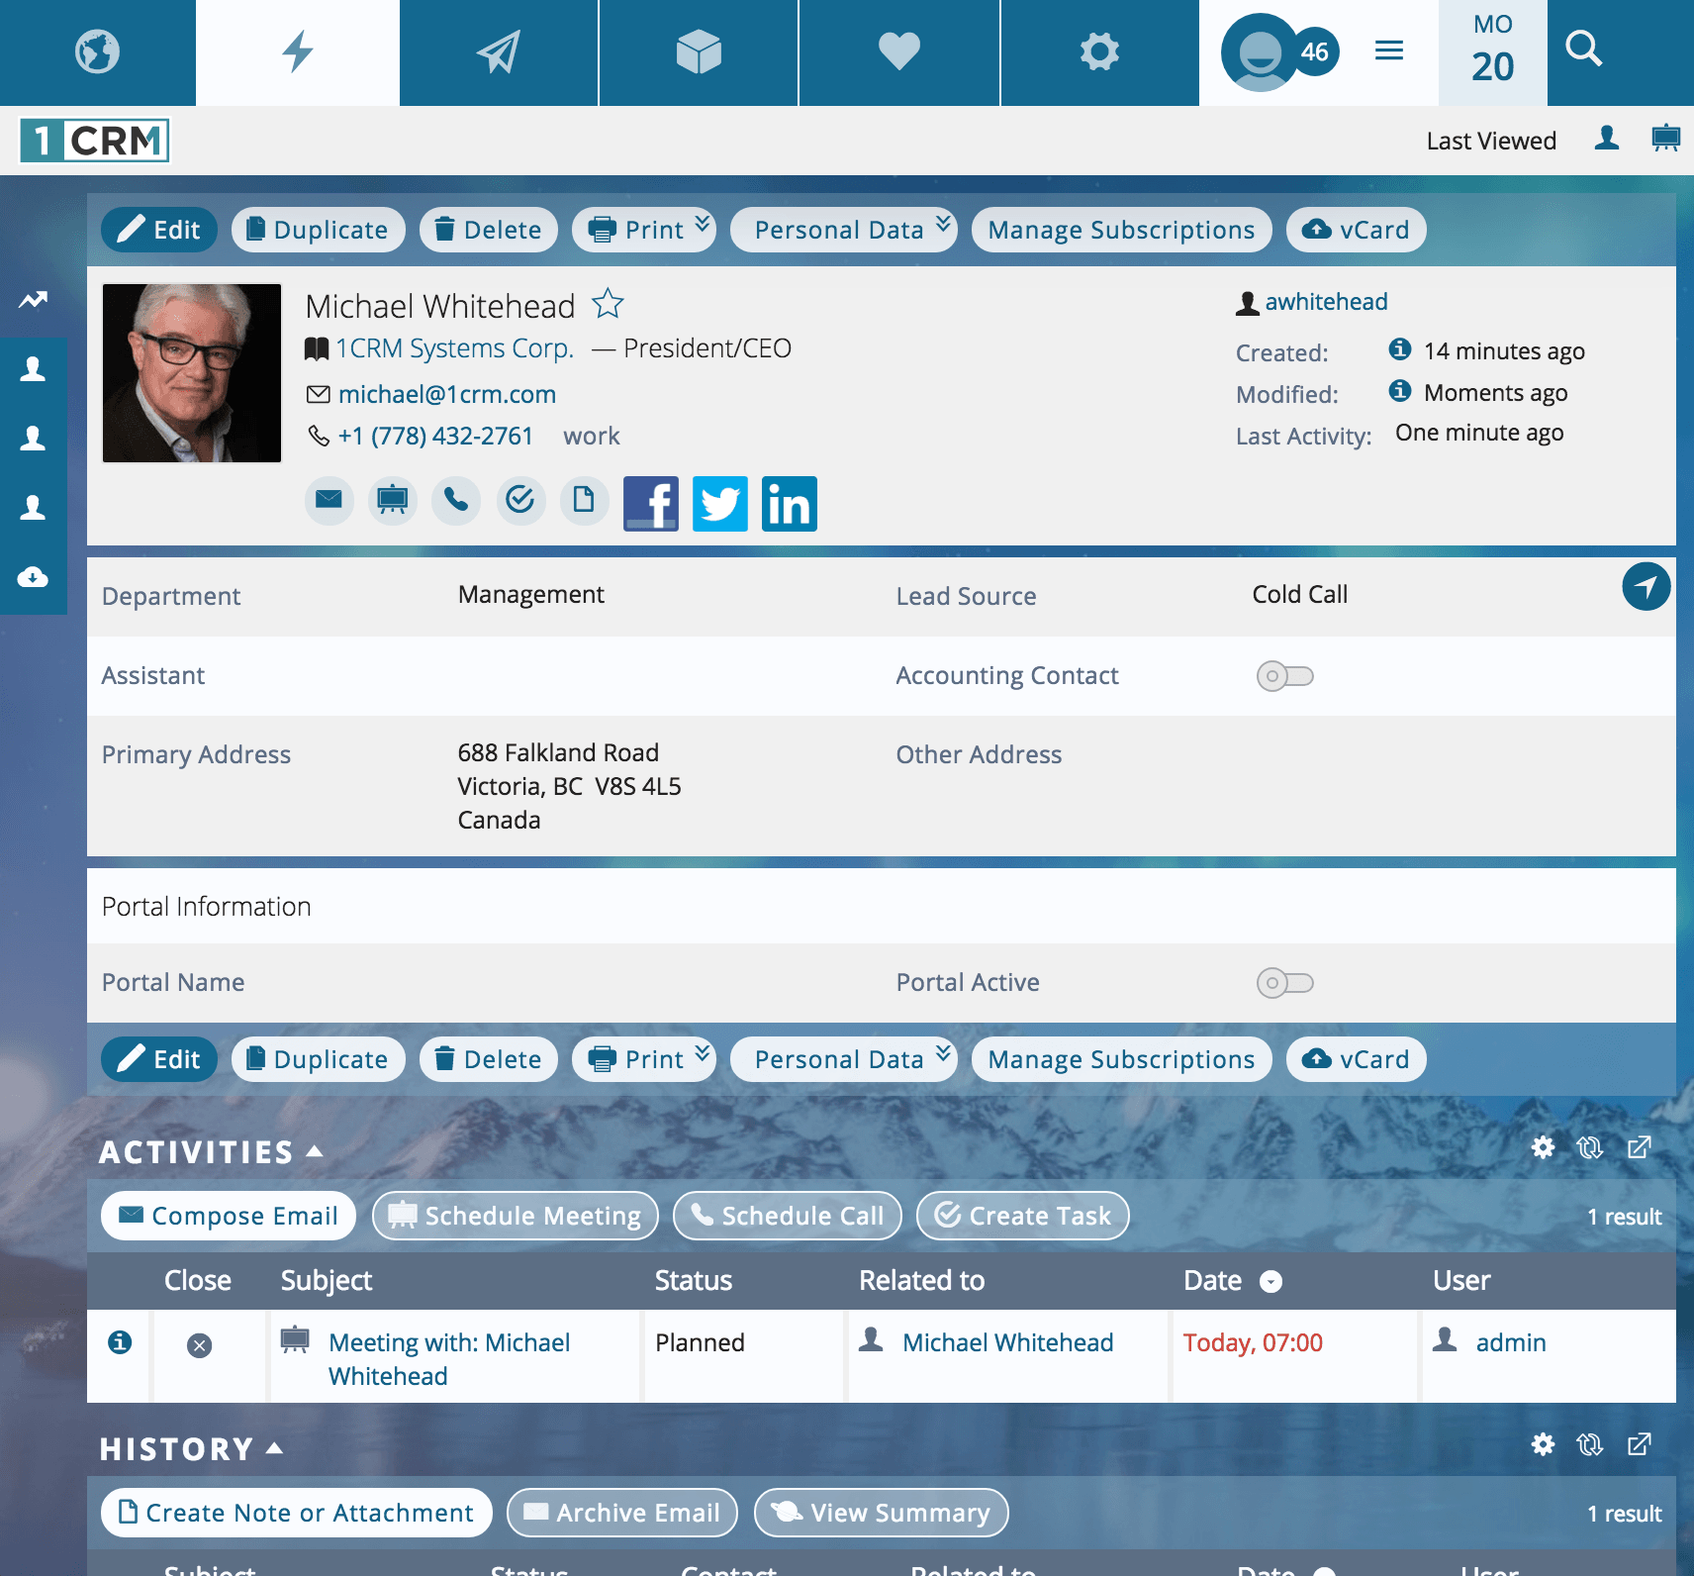This screenshot has height=1576, width=1694.
Task: Open the LinkedIn profile icon
Action: (790, 504)
